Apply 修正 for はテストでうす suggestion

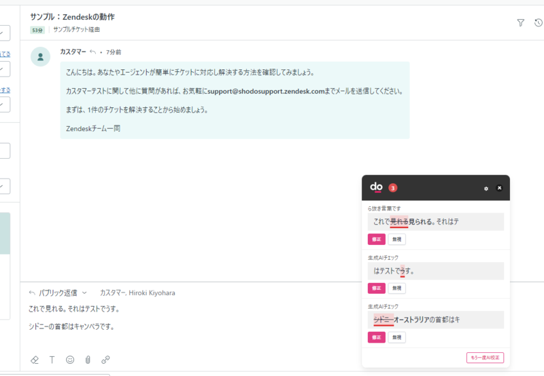coord(377,288)
